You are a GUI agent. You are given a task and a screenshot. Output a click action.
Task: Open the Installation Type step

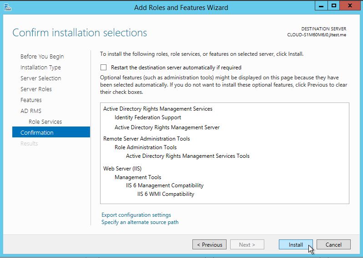point(40,68)
